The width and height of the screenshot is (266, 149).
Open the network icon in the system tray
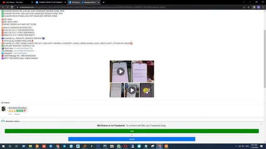coord(243,146)
